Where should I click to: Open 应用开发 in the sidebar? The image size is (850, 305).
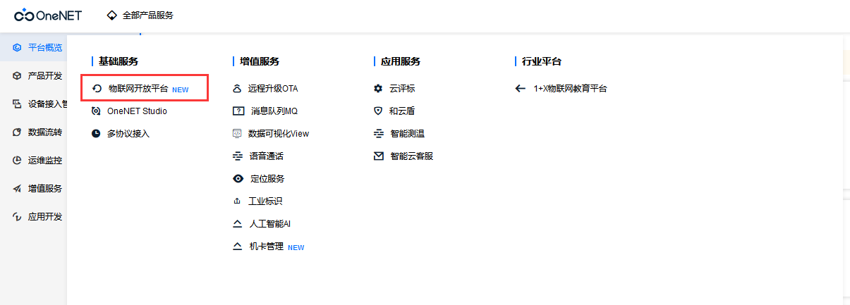click(45, 217)
